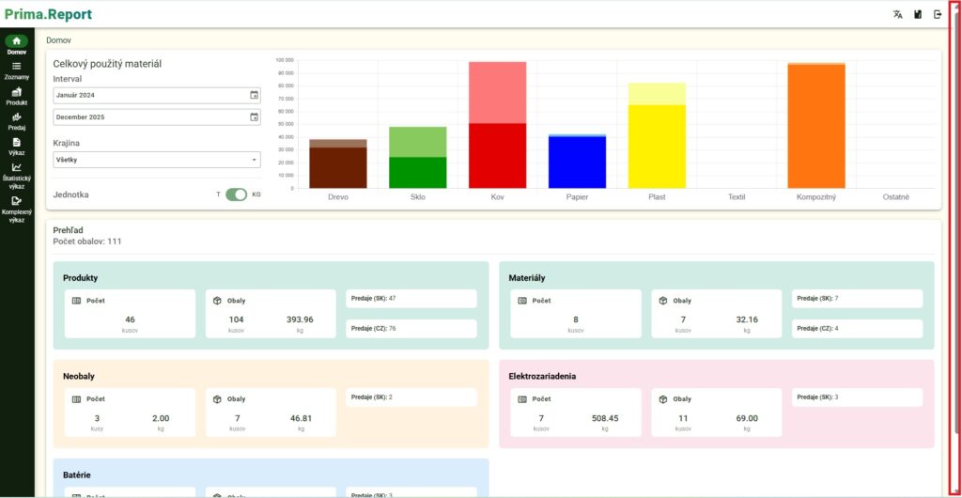Click the Domov breadcrumb link

58,40
